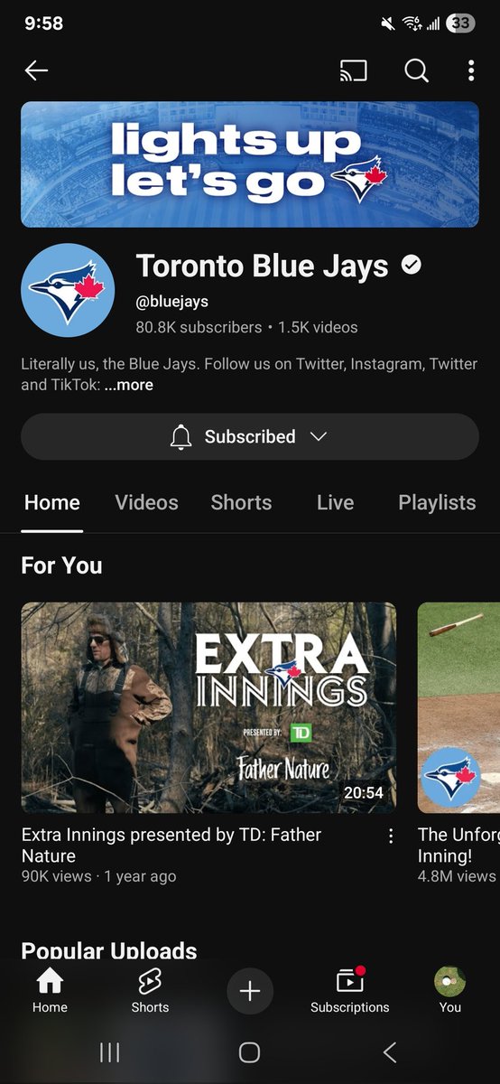Screen dimensions: 500x1084
Task: Go back with the top-left arrow
Action: click(x=36, y=70)
